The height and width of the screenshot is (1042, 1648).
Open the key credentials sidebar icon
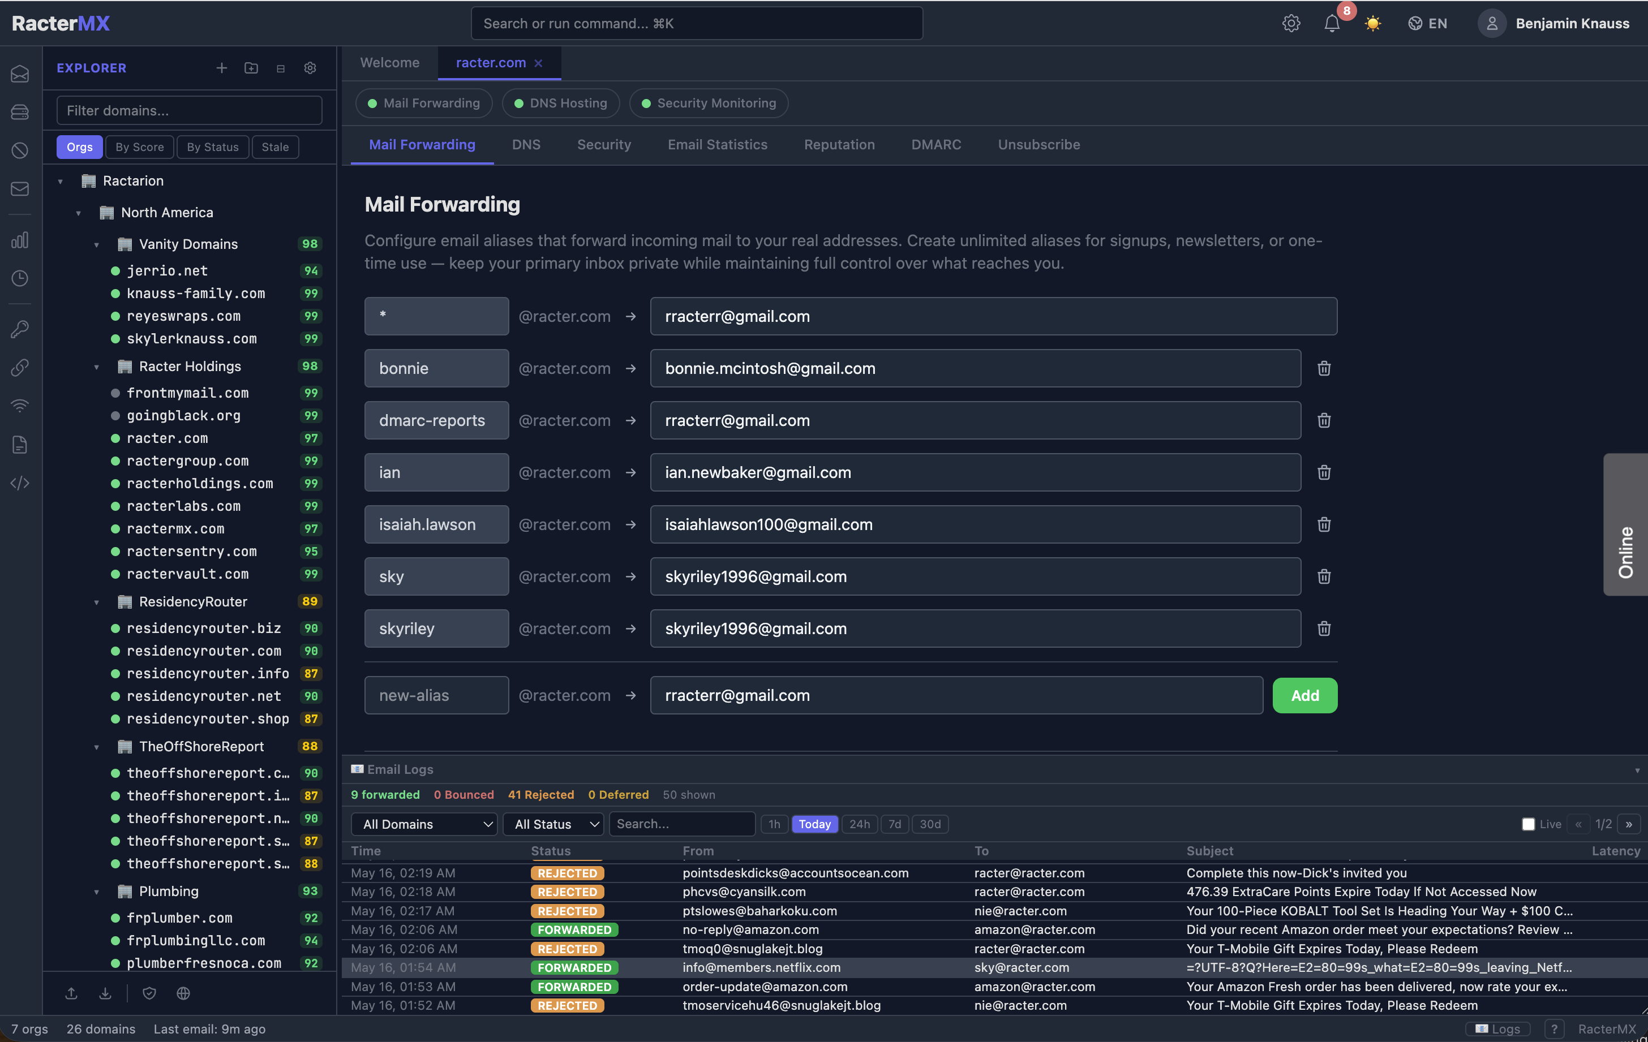20,329
